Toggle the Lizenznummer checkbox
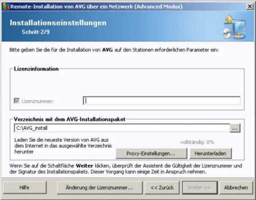The width and height of the screenshot is (256, 200). [17, 101]
